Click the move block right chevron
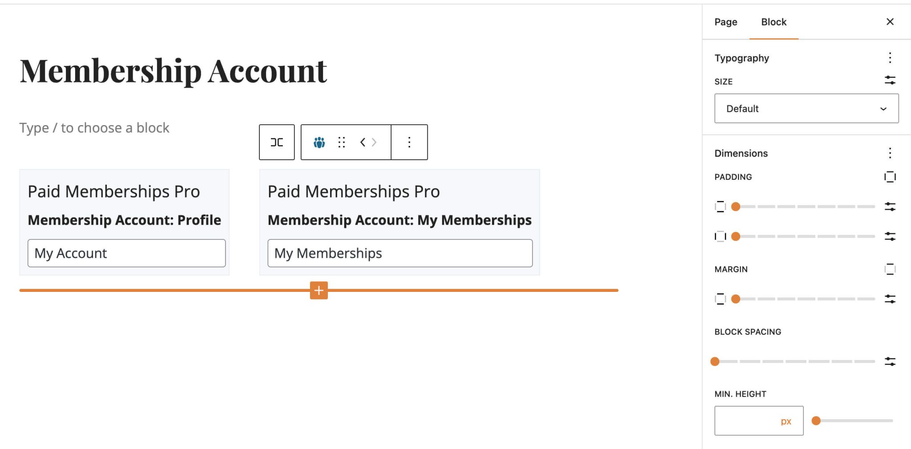This screenshot has height=449, width=911. pos(374,142)
